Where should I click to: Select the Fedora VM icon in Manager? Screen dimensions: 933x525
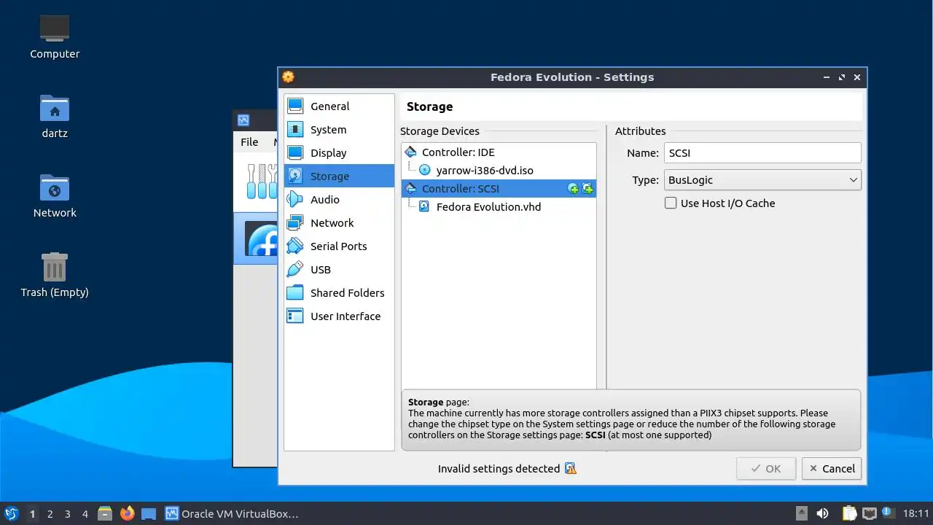pyautogui.click(x=262, y=239)
